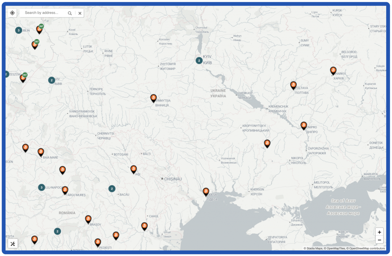
Task: Open the cluster of 2 at Lviv
Action: pyautogui.click(x=52, y=80)
